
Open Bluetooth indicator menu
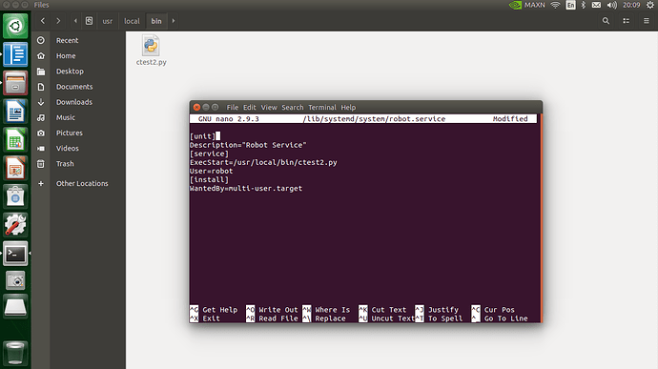584,5
